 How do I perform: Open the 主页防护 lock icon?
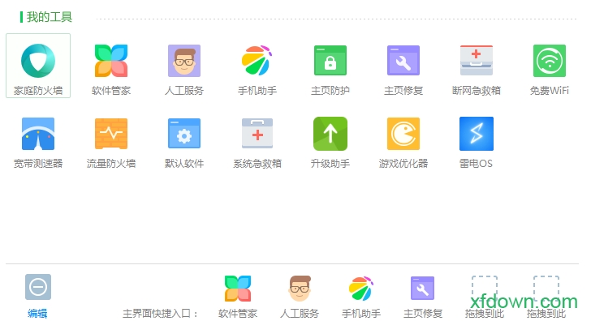[330, 61]
